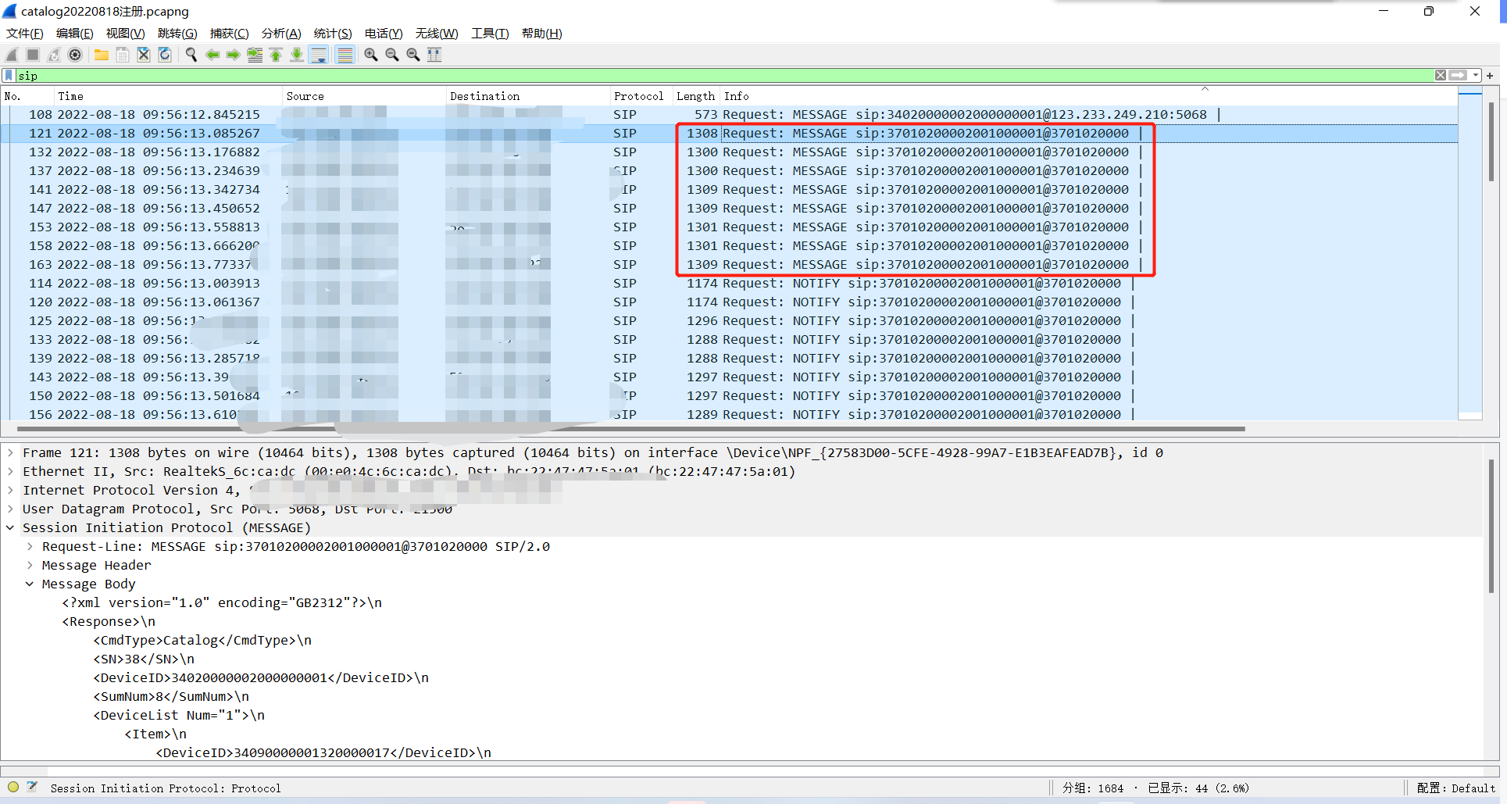This screenshot has width=1507, height=804.
Task: Open the 无线(W) menu
Action: 437,34
